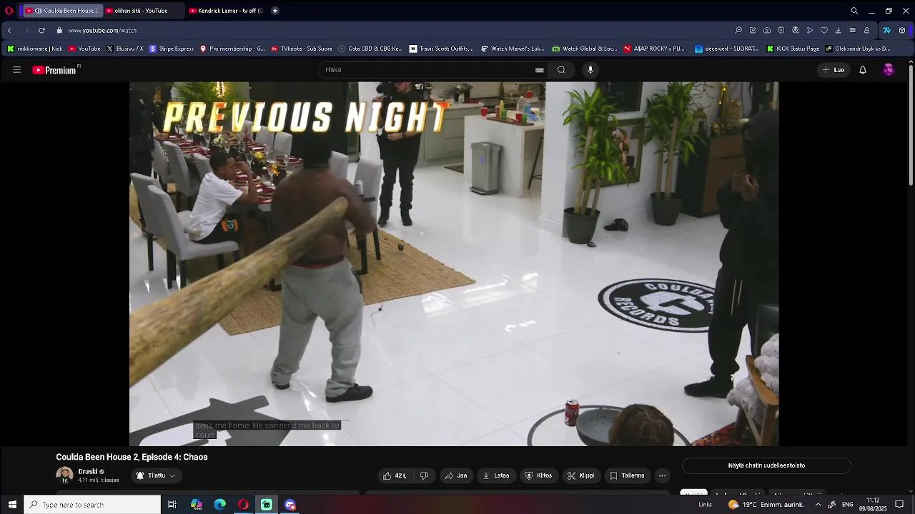Open the Etusivu / X bookmark
Viewport: 915px width, 514px height.
pyautogui.click(x=125, y=49)
